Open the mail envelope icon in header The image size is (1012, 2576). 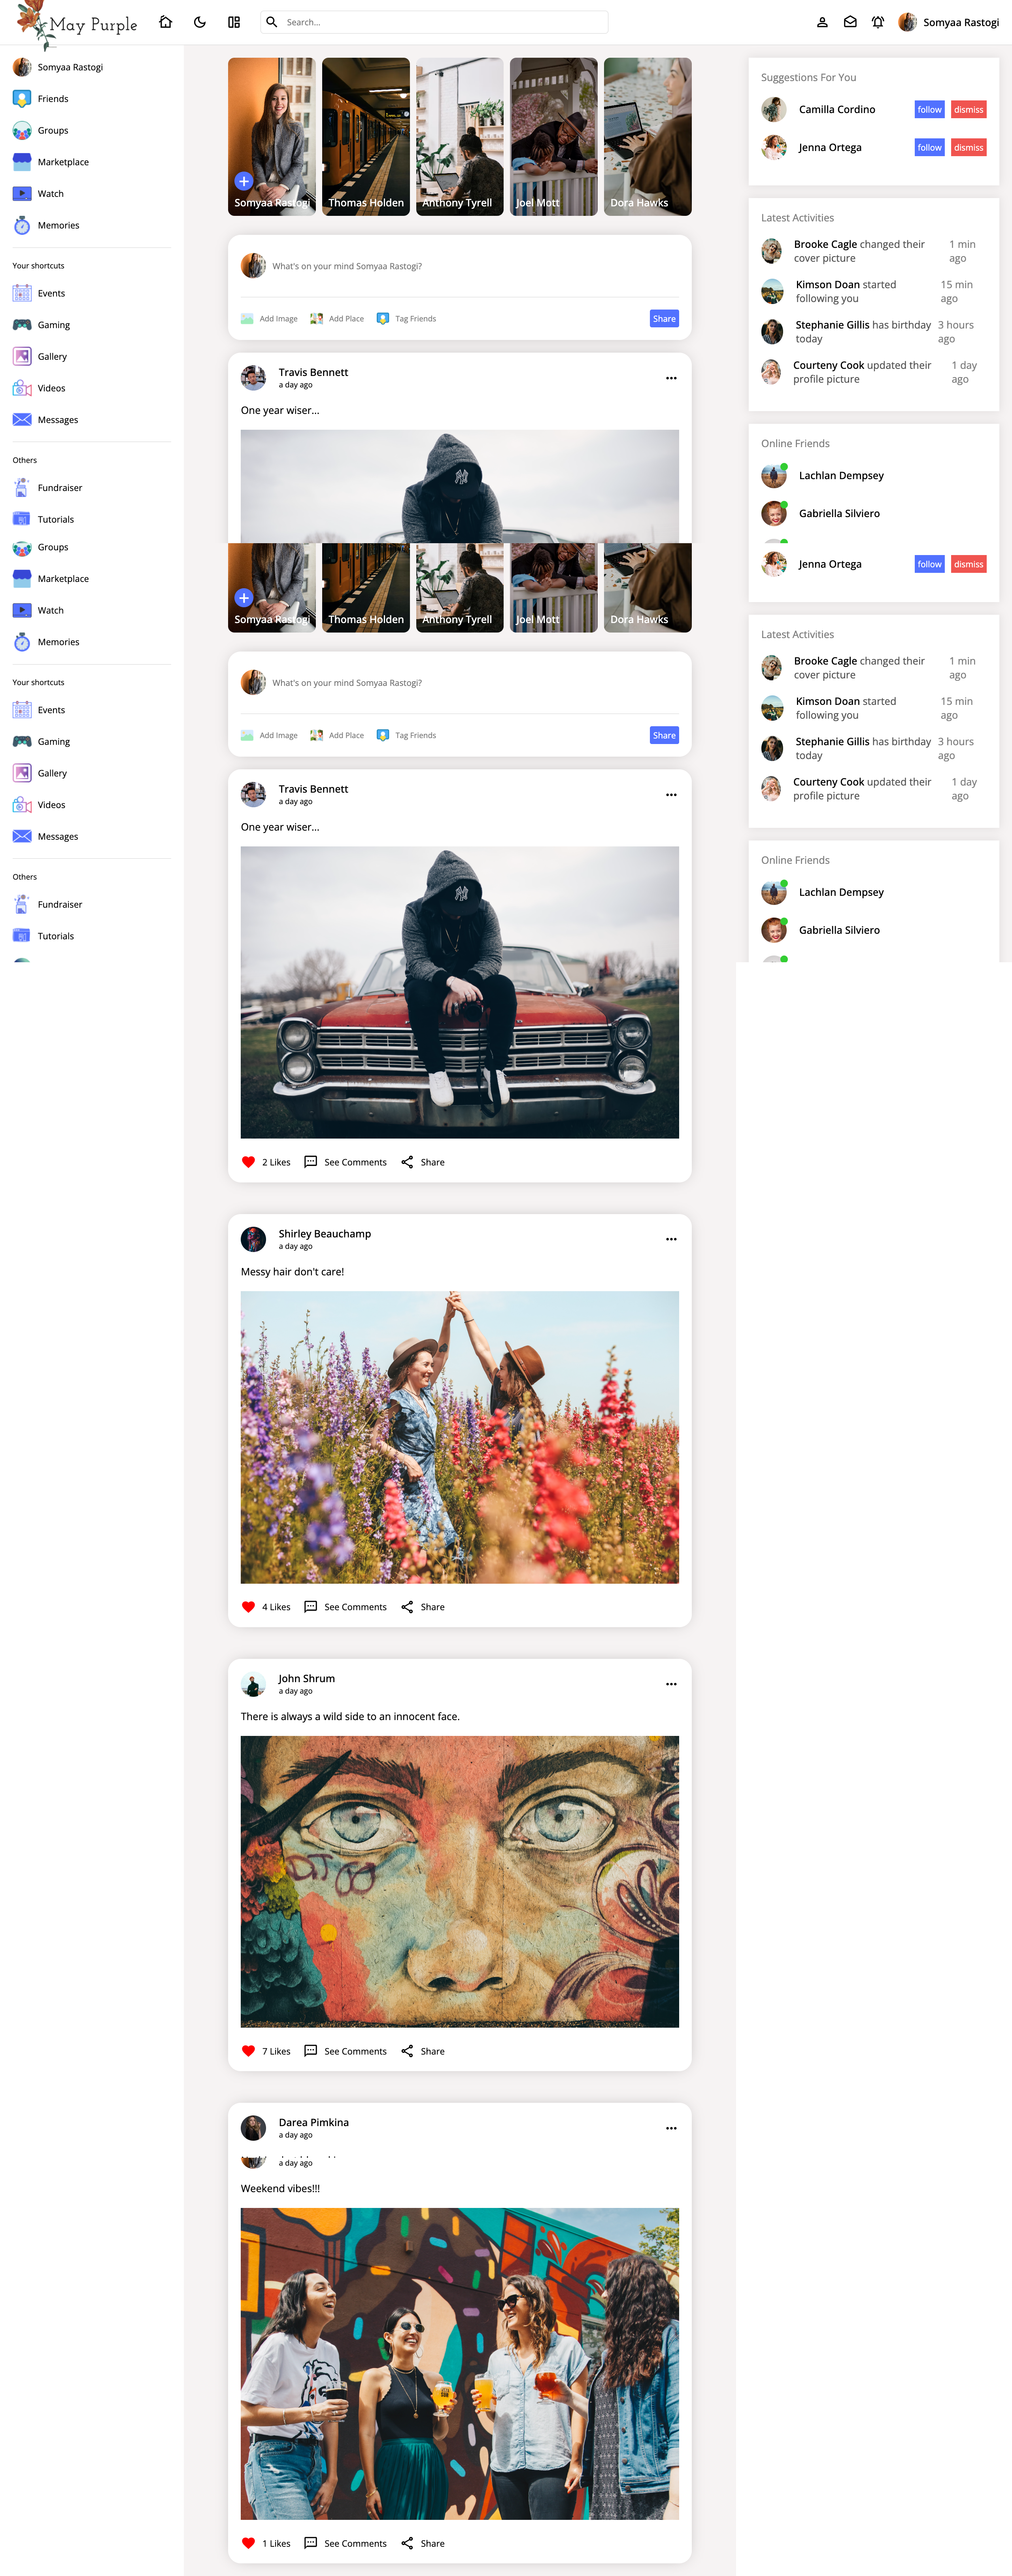[x=850, y=22]
